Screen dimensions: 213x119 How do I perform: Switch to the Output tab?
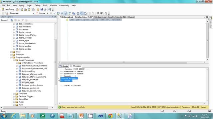tap(131, 17)
